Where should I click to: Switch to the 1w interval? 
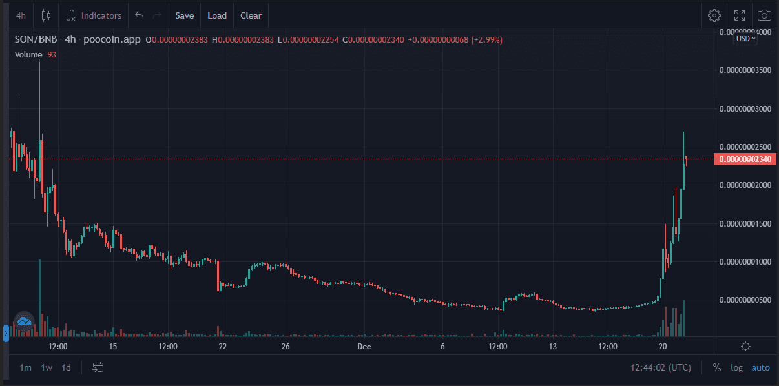pyautogui.click(x=45, y=367)
